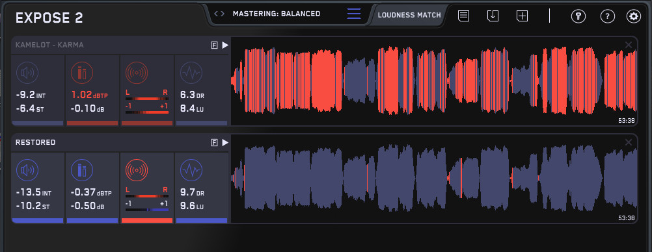The width and height of the screenshot is (652, 252).
Task: Open the notes/report list icon
Action: click(464, 16)
